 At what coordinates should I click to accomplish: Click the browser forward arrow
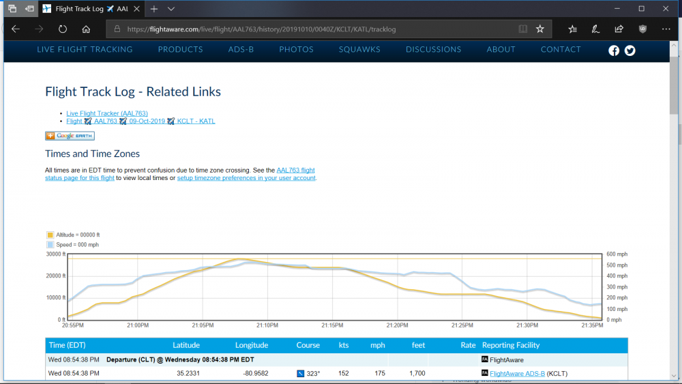click(39, 29)
